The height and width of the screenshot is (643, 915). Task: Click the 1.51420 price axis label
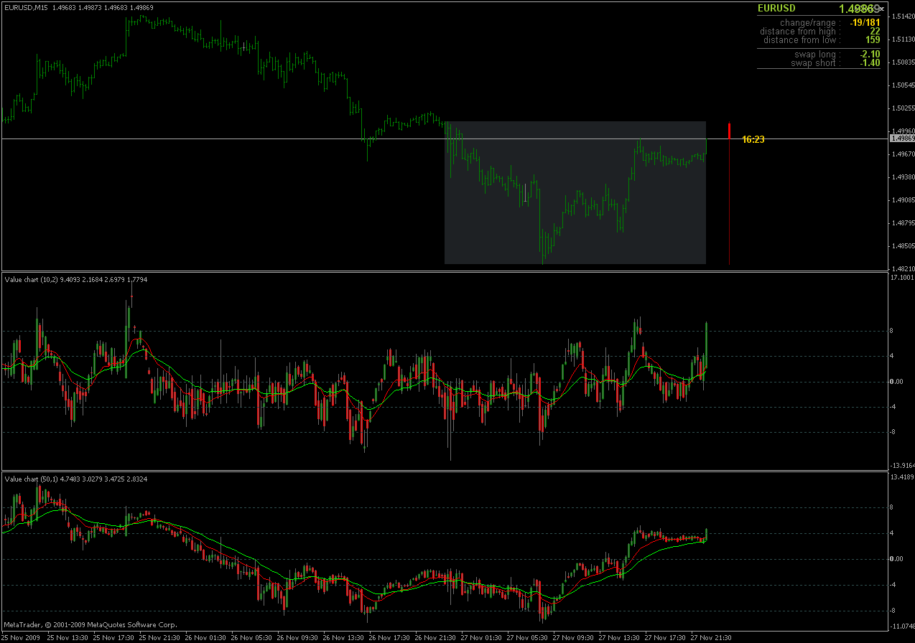[902, 16]
